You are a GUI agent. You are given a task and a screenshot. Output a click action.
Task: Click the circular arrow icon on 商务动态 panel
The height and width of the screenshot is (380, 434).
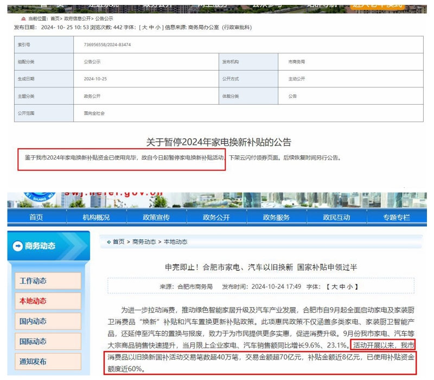(17, 245)
